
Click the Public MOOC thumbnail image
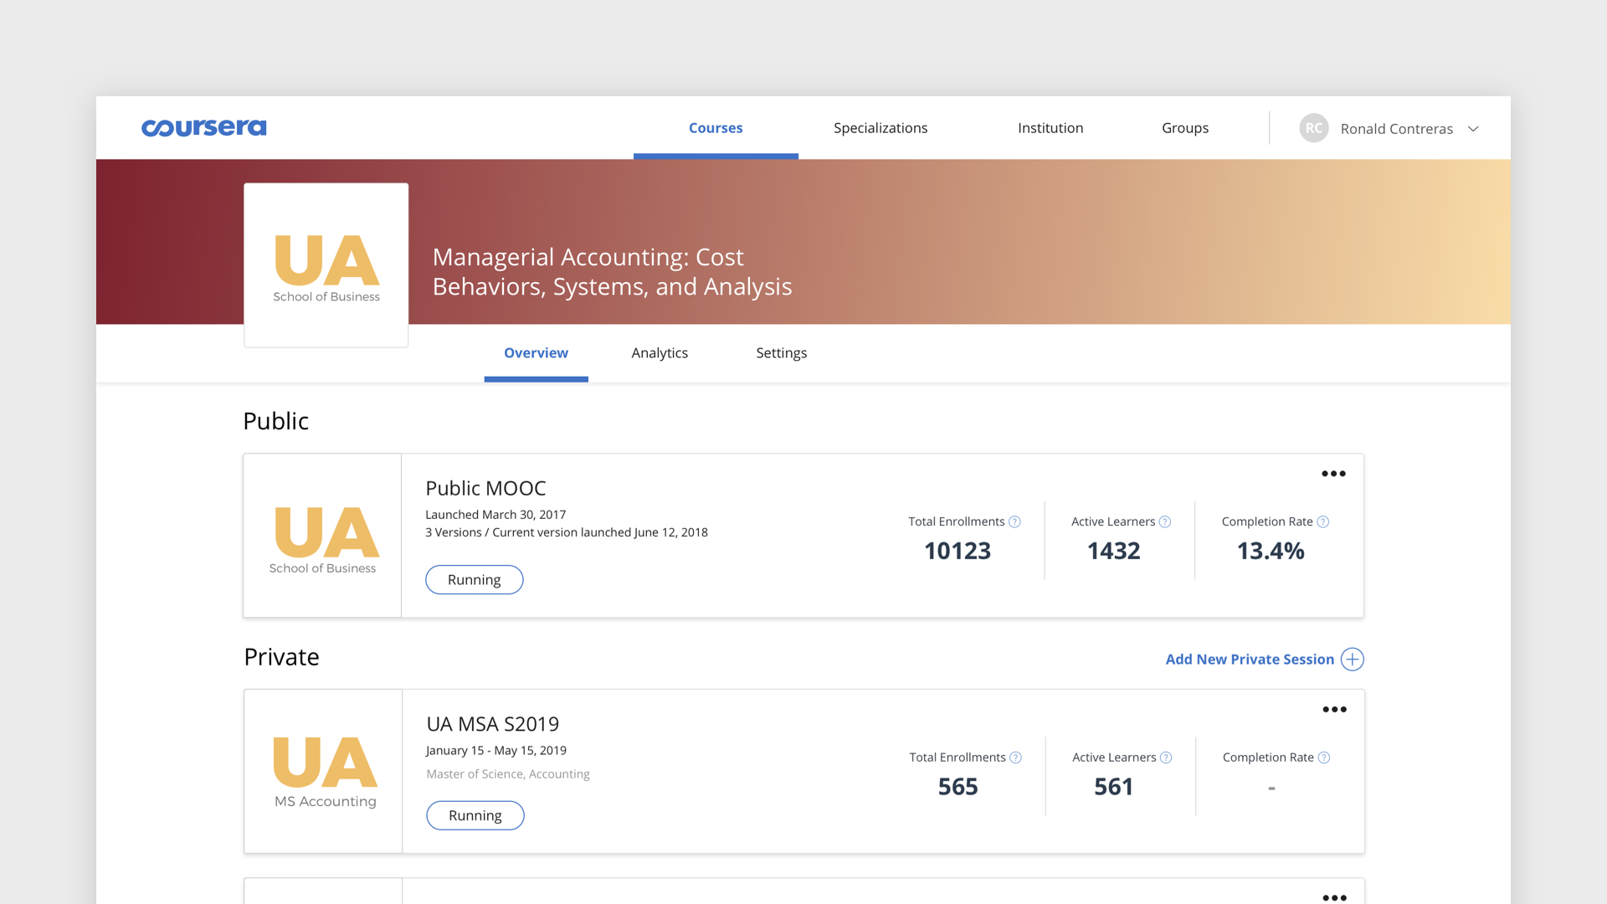pyautogui.click(x=322, y=536)
